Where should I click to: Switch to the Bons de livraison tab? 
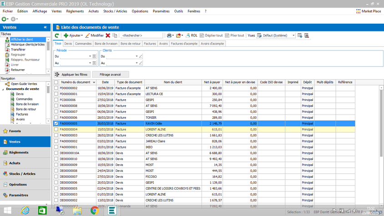(x=106, y=44)
